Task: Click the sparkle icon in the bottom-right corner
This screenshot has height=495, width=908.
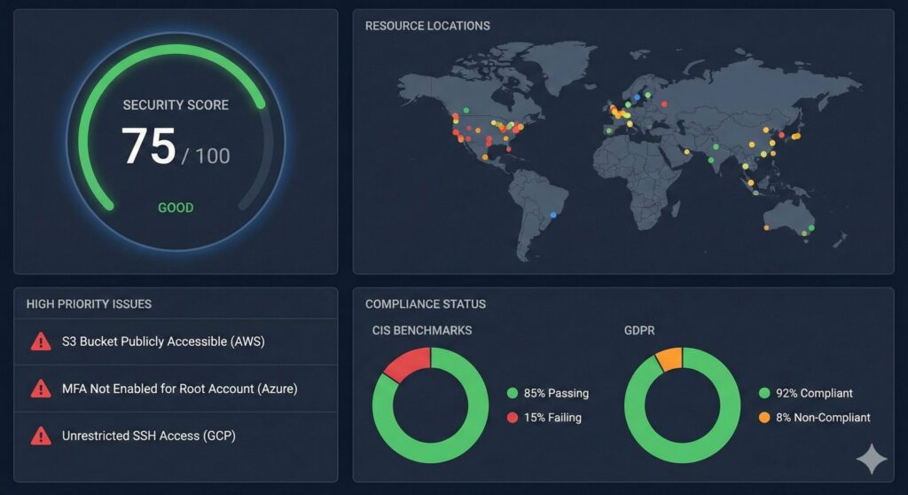Action: 871,460
